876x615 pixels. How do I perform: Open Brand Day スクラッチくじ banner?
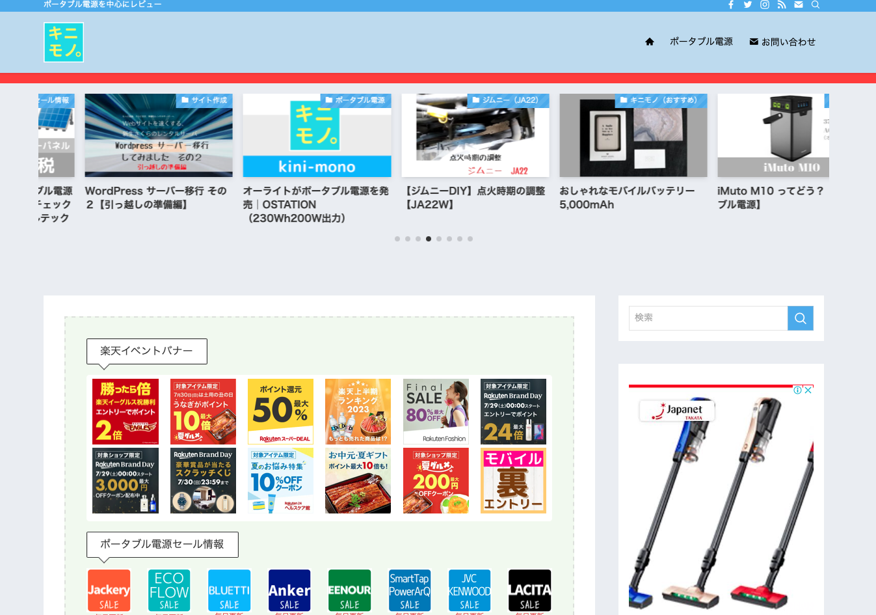[x=203, y=480]
